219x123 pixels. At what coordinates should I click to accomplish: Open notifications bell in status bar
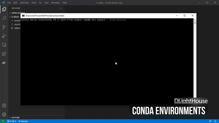click(215, 121)
